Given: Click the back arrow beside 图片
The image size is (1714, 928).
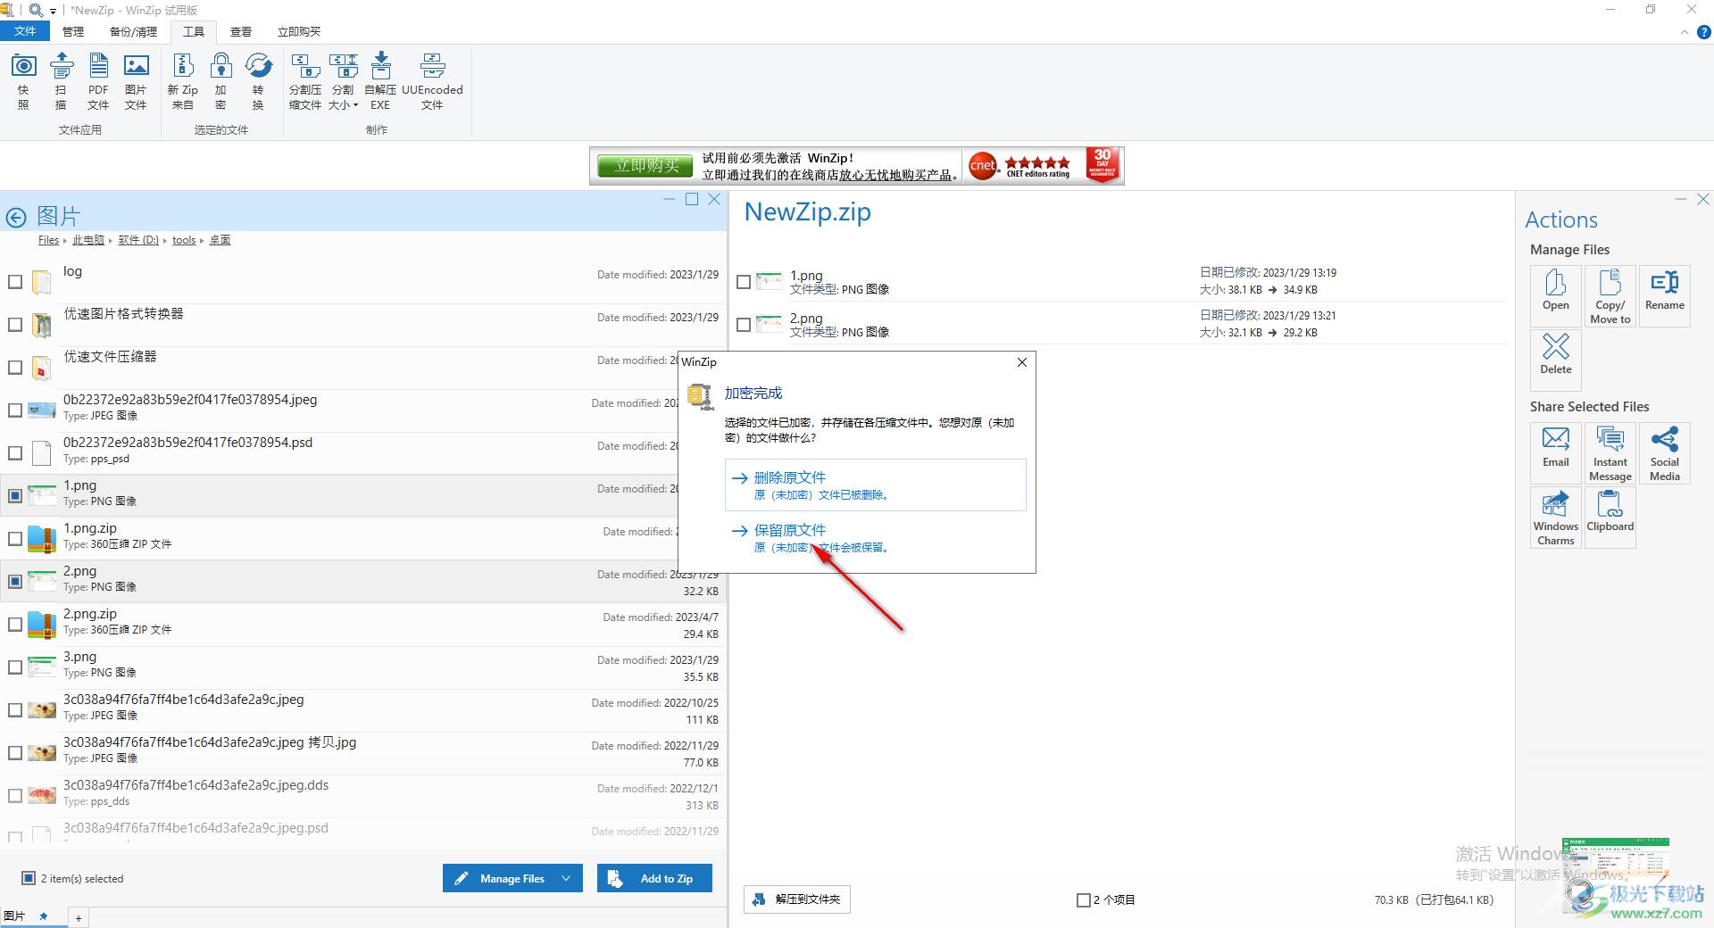Looking at the screenshot, I should (16, 217).
